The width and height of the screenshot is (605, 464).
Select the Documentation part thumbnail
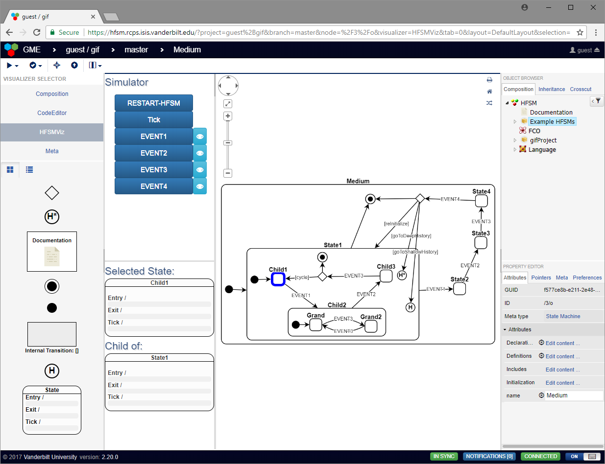52,252
